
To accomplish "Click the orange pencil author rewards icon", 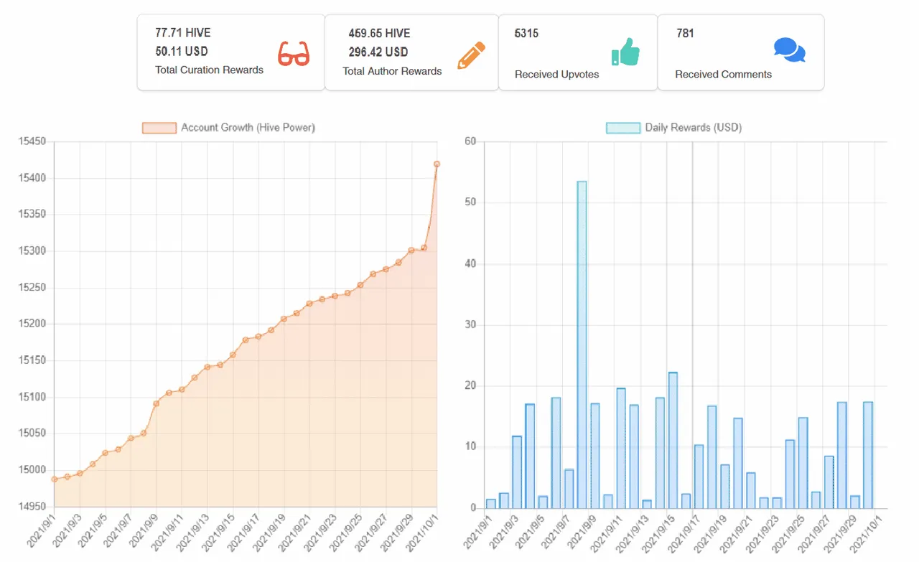I will pos(471,55).
